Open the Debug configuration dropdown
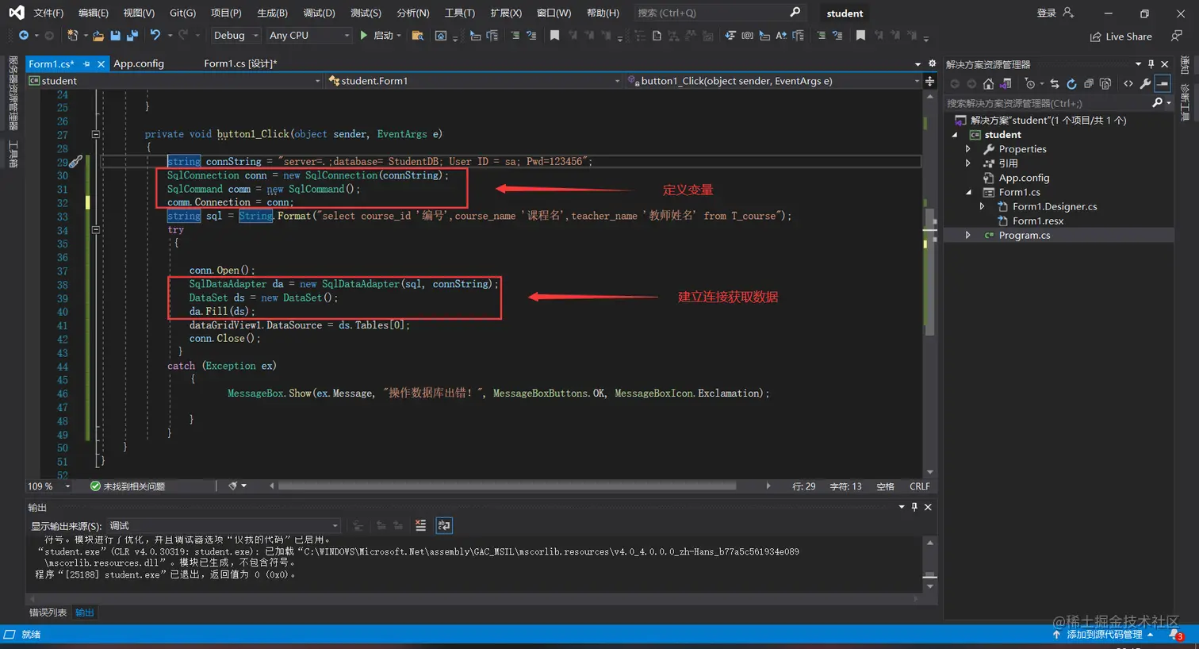Viewport: 1199px width, 649px height. click(236, 36)
